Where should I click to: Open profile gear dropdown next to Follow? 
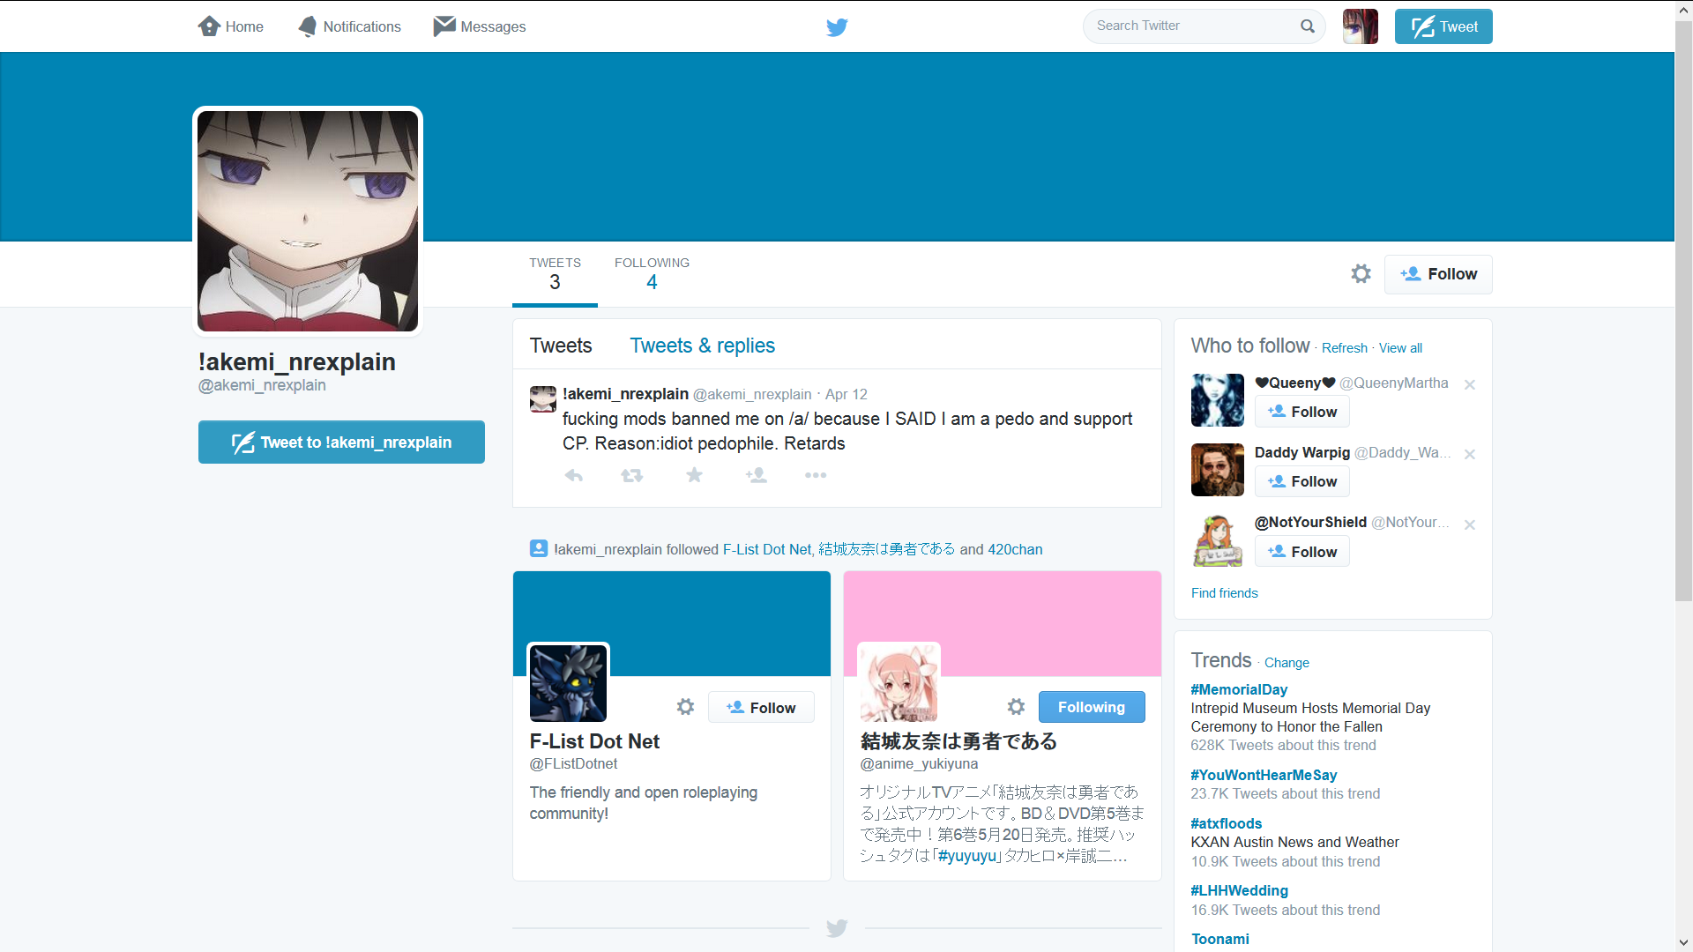click(x=1361, y=274)
